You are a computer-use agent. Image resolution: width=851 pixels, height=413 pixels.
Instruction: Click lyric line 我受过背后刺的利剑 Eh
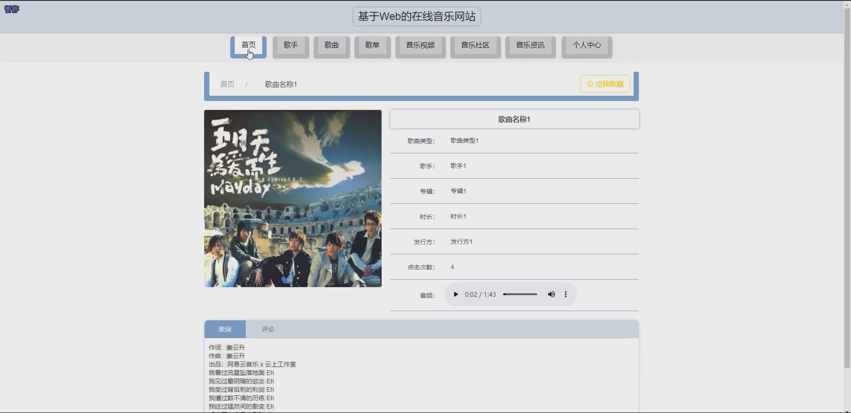point(241,390)
